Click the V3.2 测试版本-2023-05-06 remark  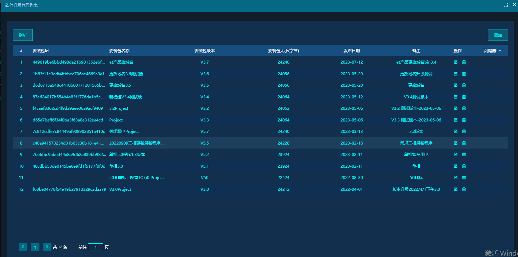tap(416, 108)
